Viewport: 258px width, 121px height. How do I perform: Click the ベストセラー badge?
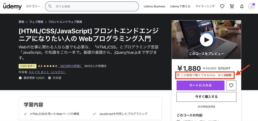pyautogui.click(x=27, y=66)
